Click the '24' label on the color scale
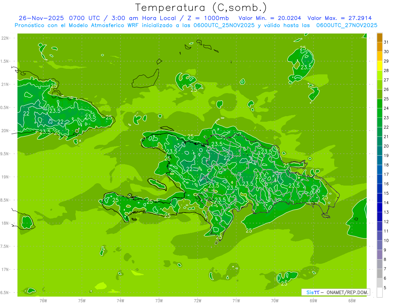Screen dimensions: 395x305 pyautogui.click(x=386, y=108)
